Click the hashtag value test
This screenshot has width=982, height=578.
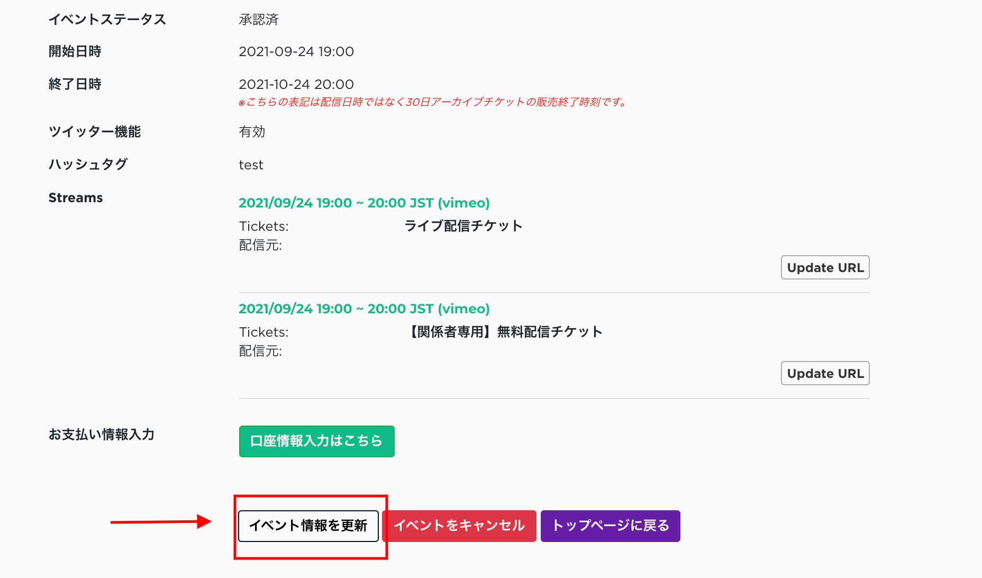point(251,165)
